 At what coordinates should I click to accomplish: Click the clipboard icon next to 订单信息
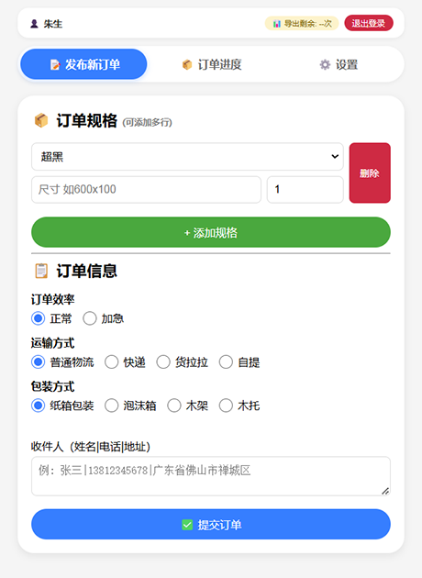point(41,271)
